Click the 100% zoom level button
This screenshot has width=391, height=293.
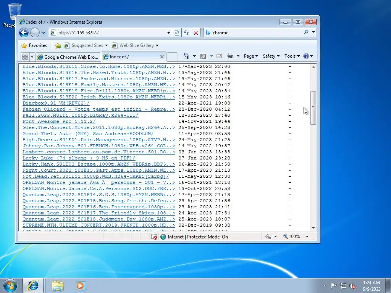point(291,237)
